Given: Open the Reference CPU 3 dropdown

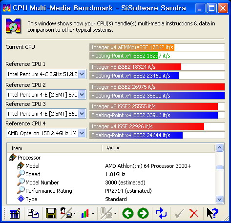Looking at the screenshot, I should tap(82, 114).
